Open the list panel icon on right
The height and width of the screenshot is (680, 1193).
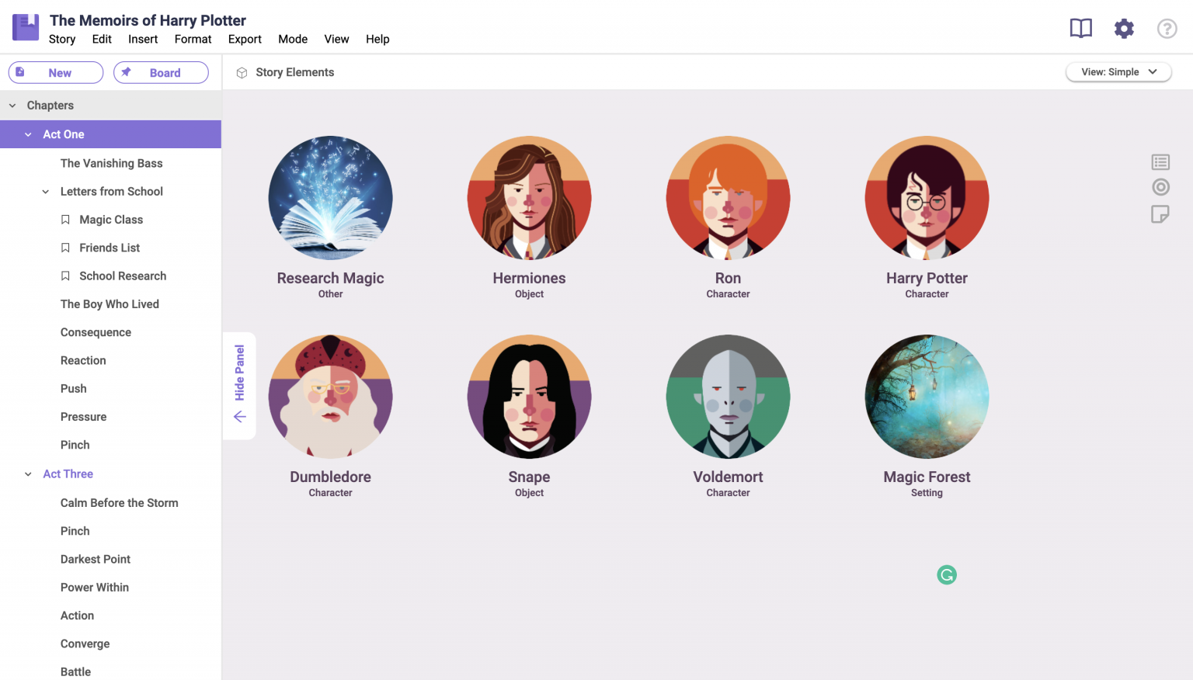[1160, 162]
